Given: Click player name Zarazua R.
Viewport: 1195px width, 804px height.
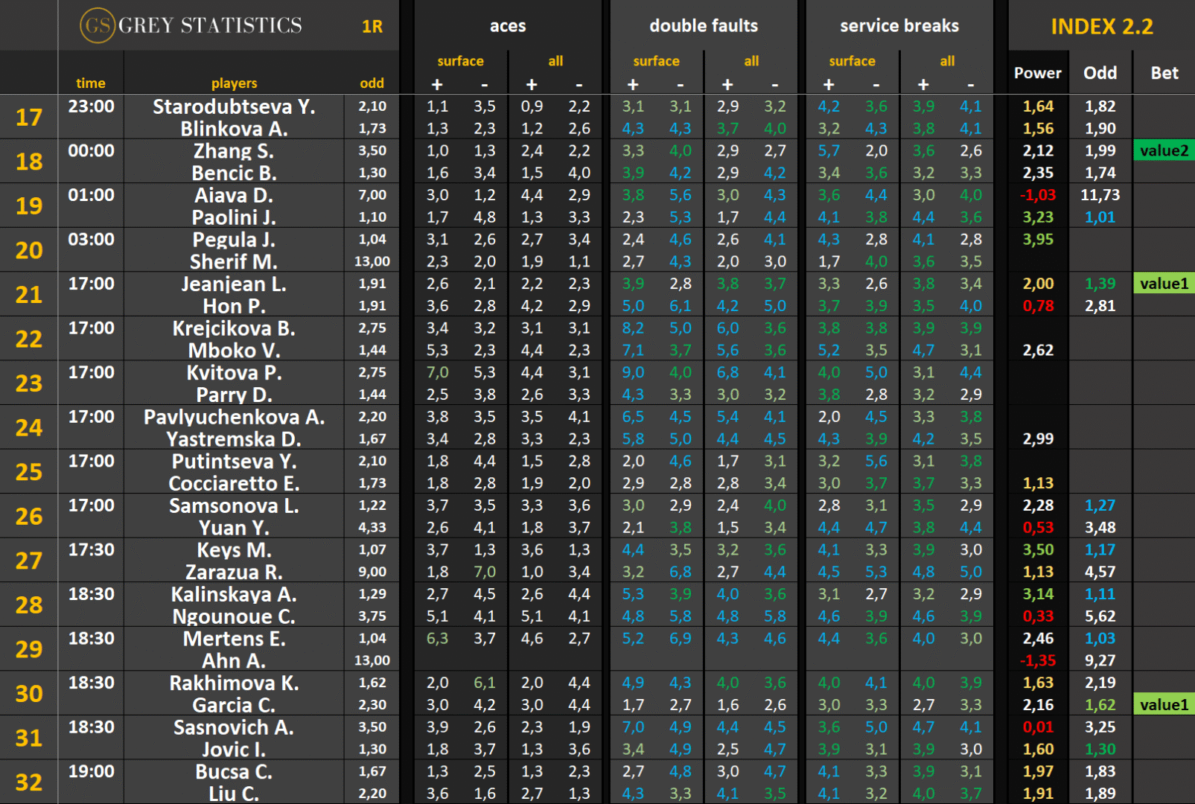Looking at the screenshot, I should (234, 572).
